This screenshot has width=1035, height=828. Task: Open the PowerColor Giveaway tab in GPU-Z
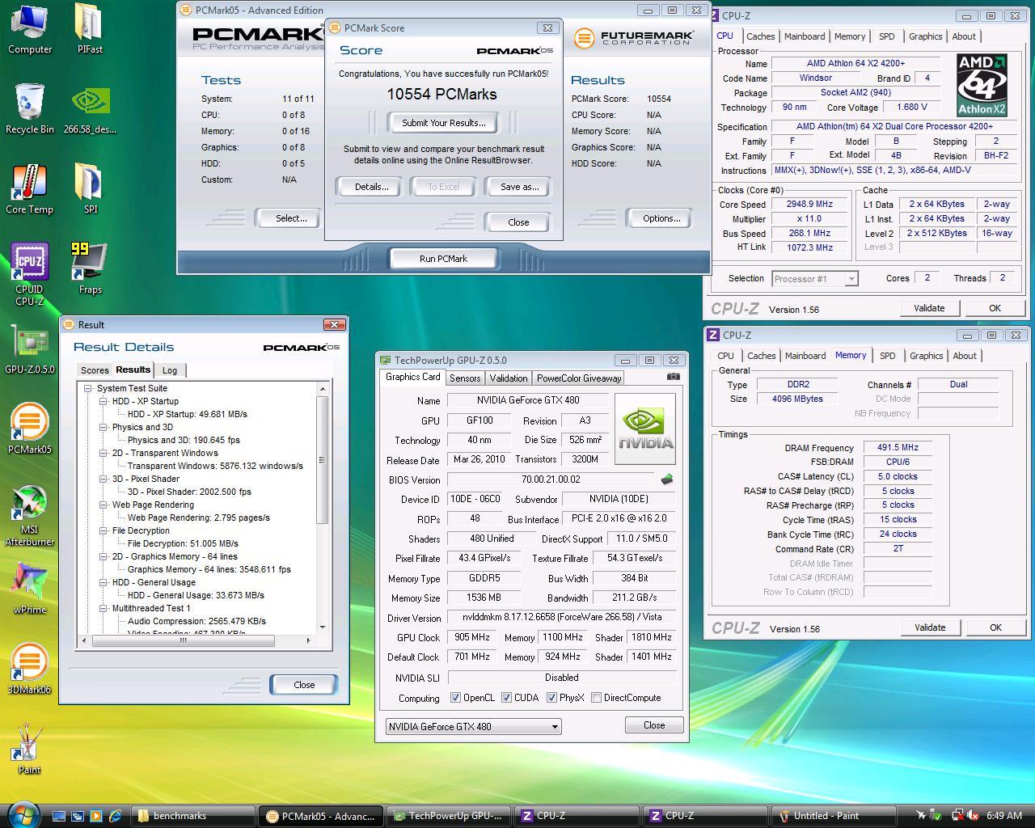[579, 378]
